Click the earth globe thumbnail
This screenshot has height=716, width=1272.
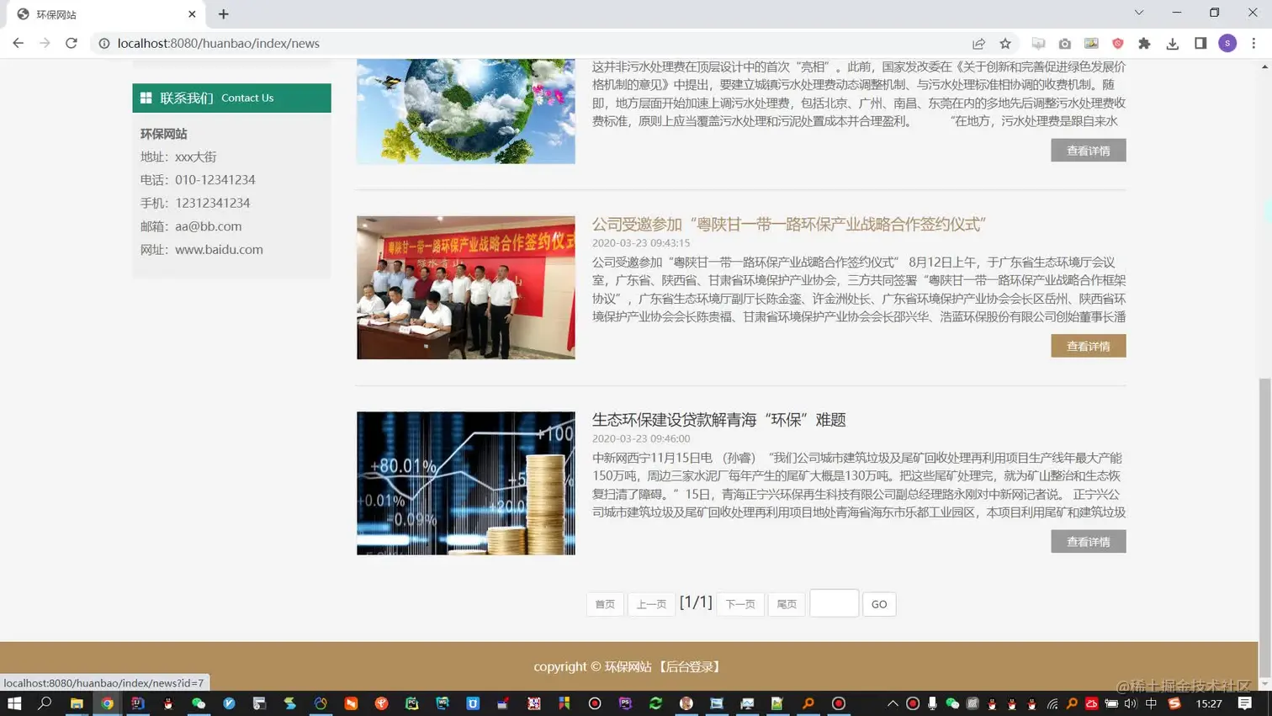click(x=465, y=111)
